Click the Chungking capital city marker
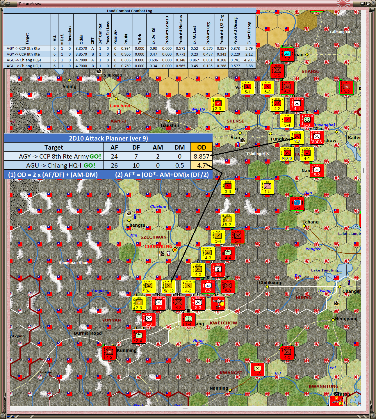Screen dimensions: 376x419 point(175,250)
